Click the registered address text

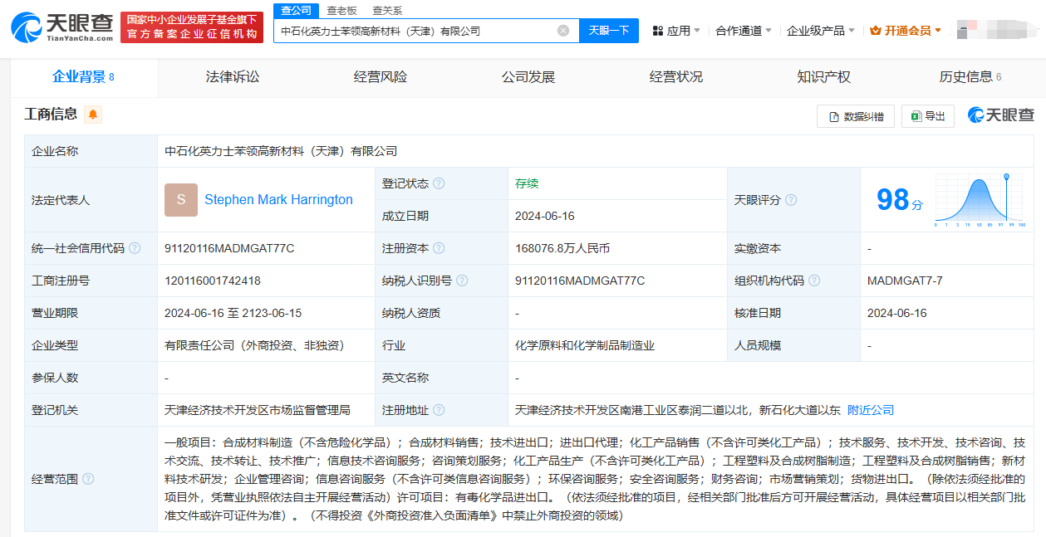point(678,410)
